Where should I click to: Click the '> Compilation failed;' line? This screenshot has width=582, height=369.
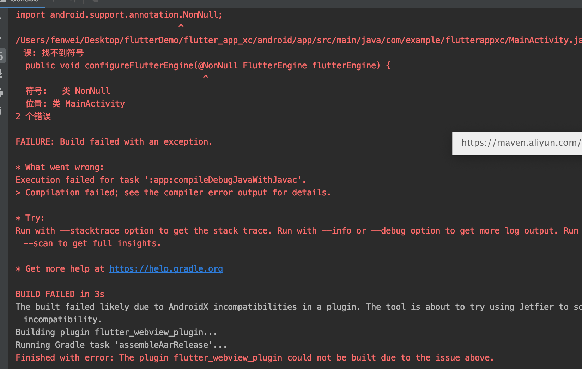pyautogui.click(x=173, y=193)
